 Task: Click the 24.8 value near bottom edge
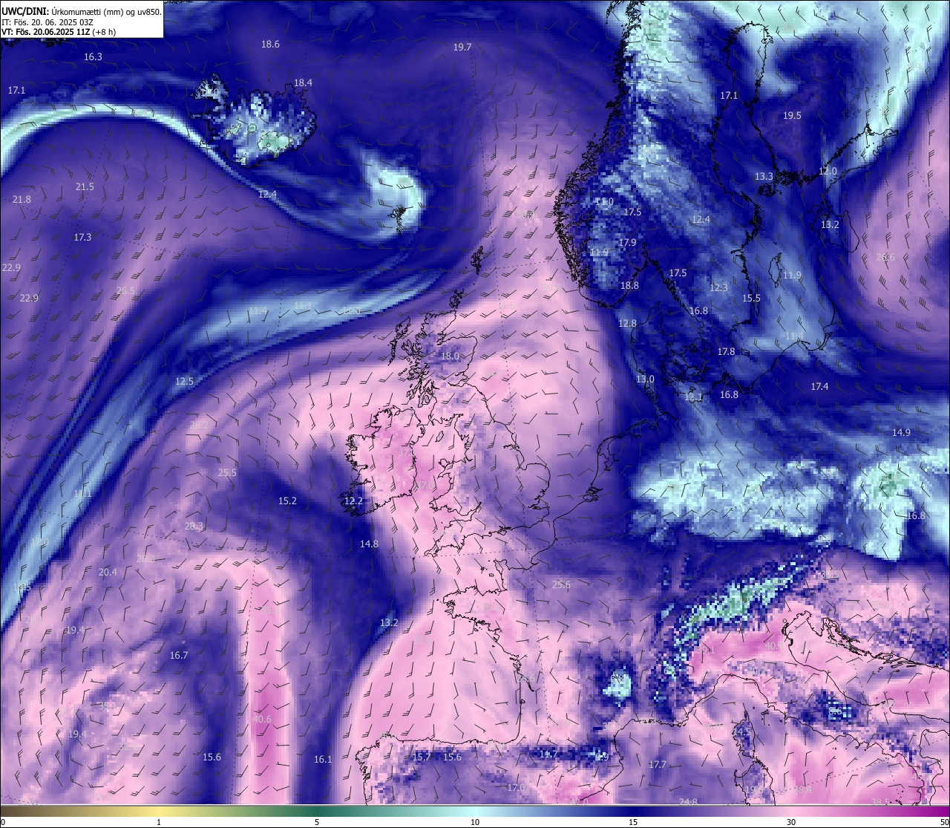pos(688,802)
